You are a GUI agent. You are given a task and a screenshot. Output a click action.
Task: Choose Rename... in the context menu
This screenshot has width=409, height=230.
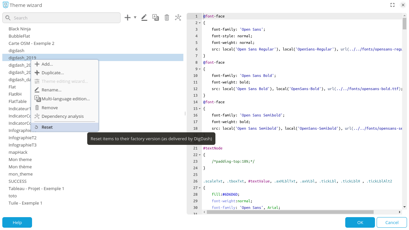pos(52,90)
